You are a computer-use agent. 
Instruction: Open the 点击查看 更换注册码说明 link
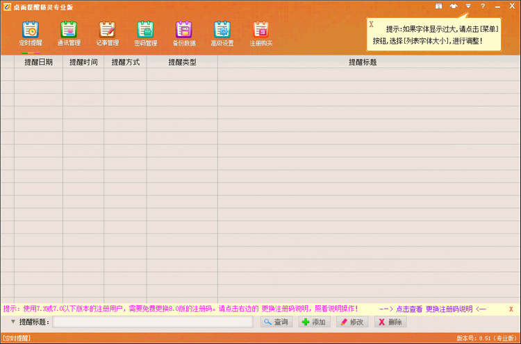(434, 309)
